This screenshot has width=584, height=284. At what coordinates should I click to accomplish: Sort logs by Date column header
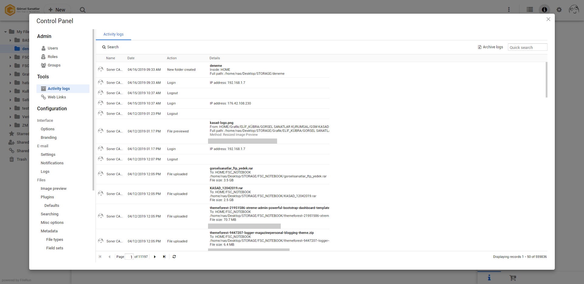coord(131,58)
